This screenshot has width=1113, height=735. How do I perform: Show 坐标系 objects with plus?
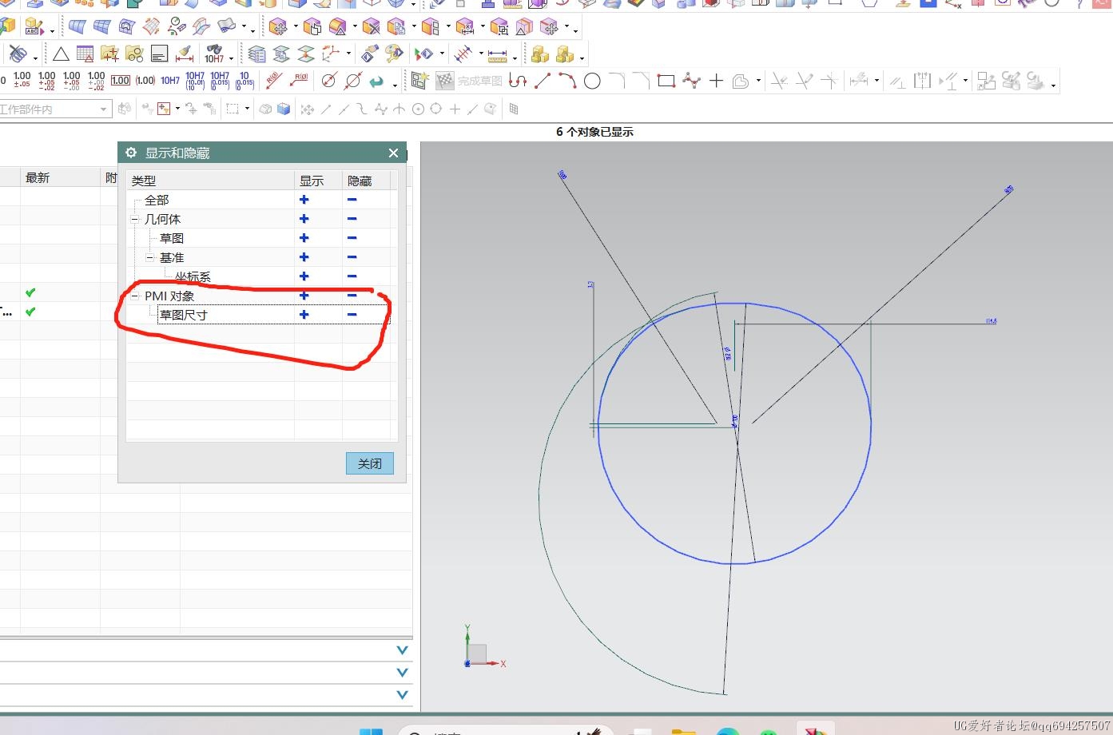(304, 276)
